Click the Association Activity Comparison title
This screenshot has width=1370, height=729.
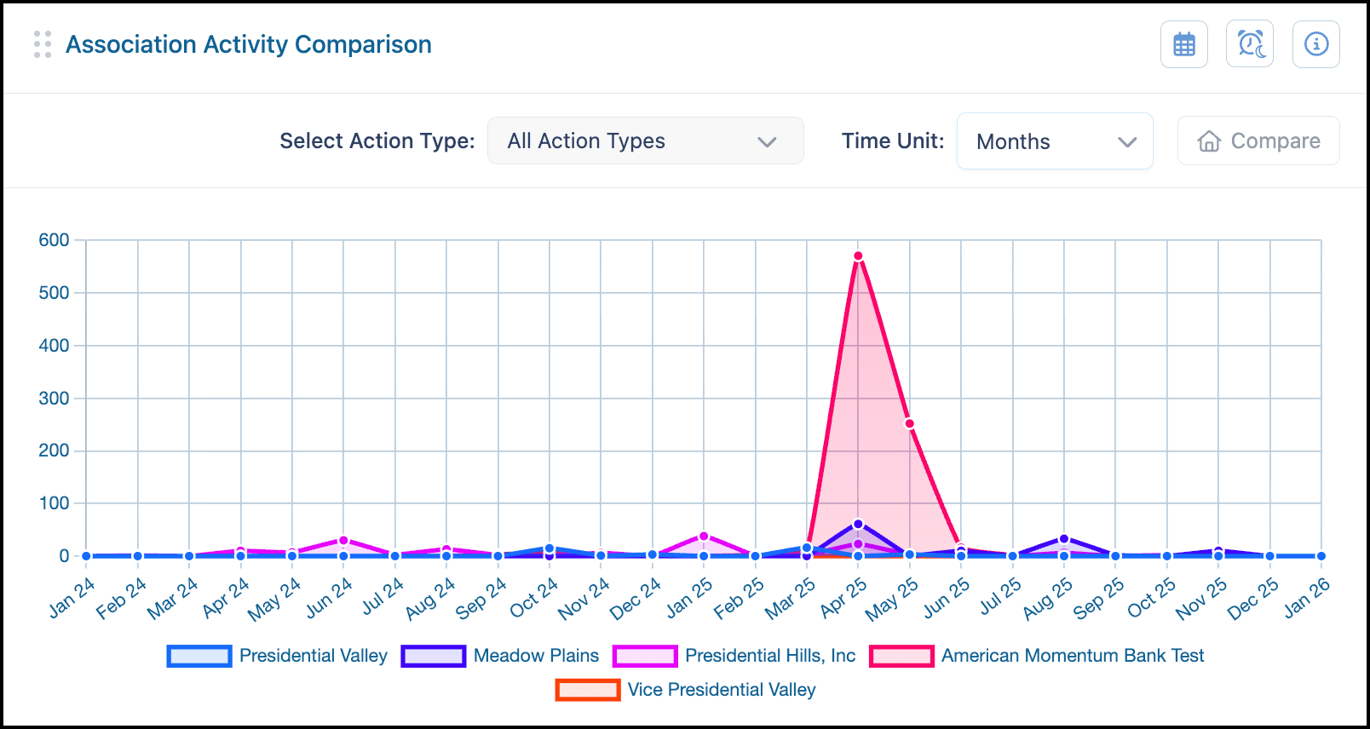(249, 44)
